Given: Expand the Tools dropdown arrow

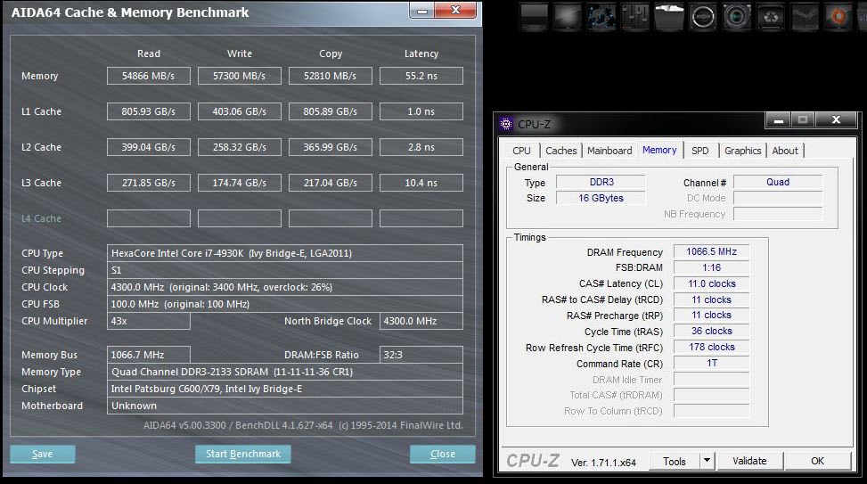Looking at the screenshot, I should click(708, 461).
